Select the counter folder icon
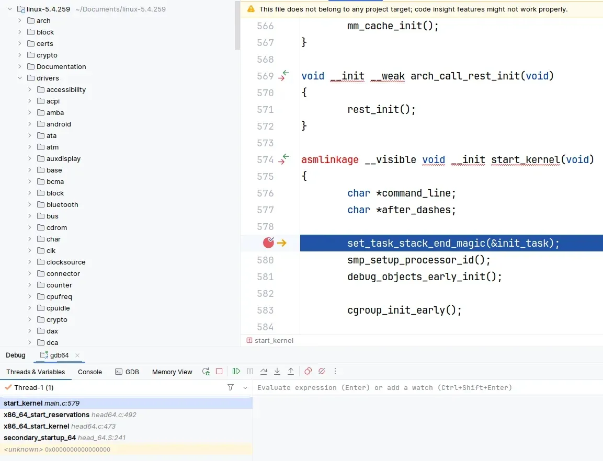This screenshot has width=603, height=461. tap(41, 285)
